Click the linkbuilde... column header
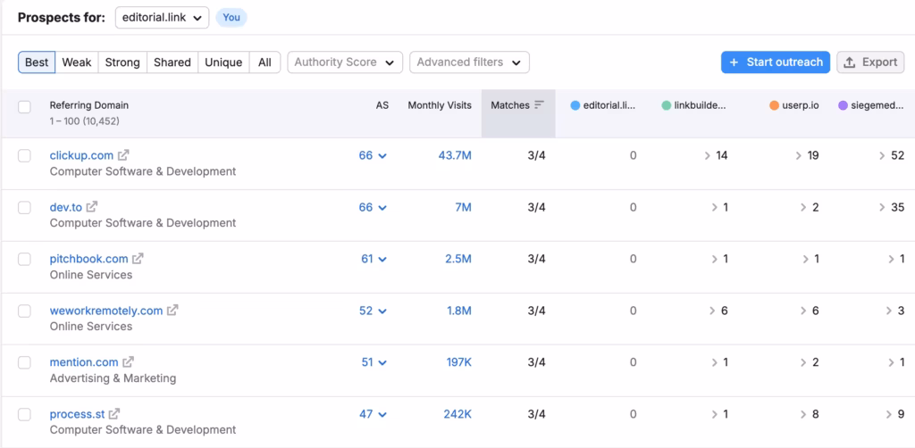This screenshot has height=448, width=915. [x=694, y=105]
